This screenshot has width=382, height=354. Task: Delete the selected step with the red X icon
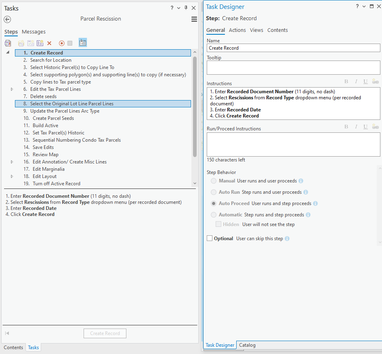pyautogui.click(x=49, y=42)
